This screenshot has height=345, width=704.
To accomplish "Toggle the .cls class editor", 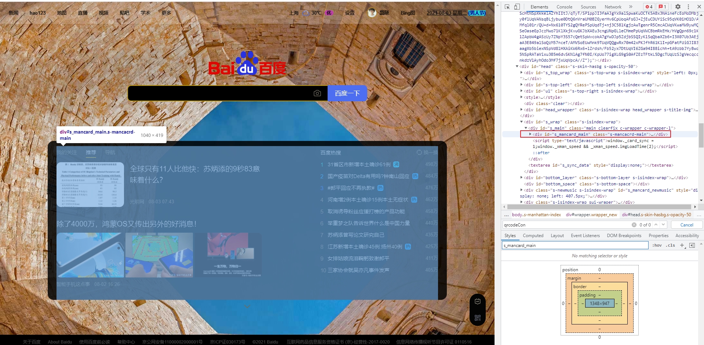I will click(671, 245).
